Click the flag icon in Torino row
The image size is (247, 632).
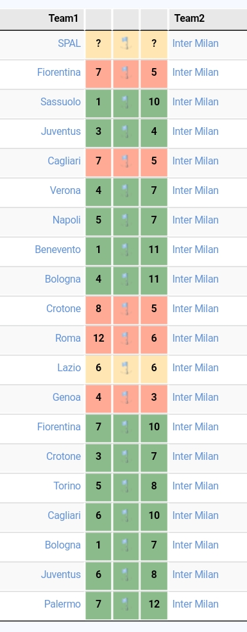pos(126,486)
